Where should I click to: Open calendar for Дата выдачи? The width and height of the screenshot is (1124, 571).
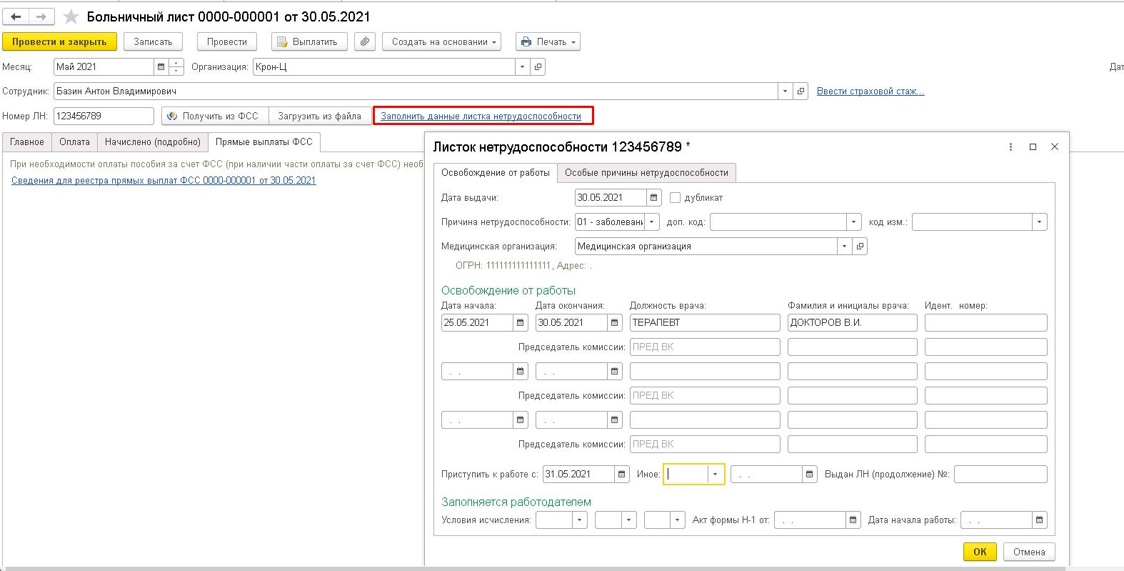653,198
